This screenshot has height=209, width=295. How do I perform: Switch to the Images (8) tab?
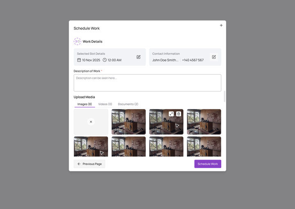point(85,104)
